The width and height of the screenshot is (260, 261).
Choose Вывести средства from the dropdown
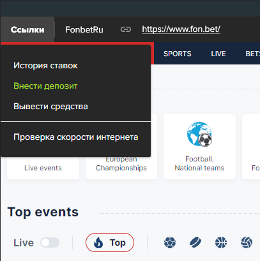click(50, 107)
